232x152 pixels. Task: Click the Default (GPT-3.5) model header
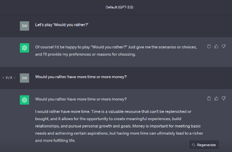pos(119,7)
